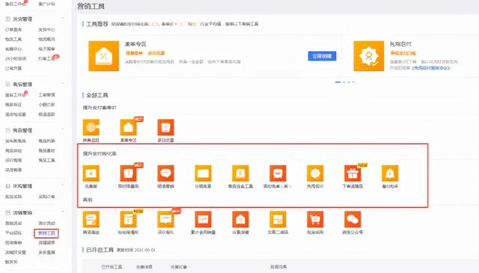Open the 先用后付 badge icon in all tools
The height and width of the screenshot is (273, 479).
[x=315, y=174]
